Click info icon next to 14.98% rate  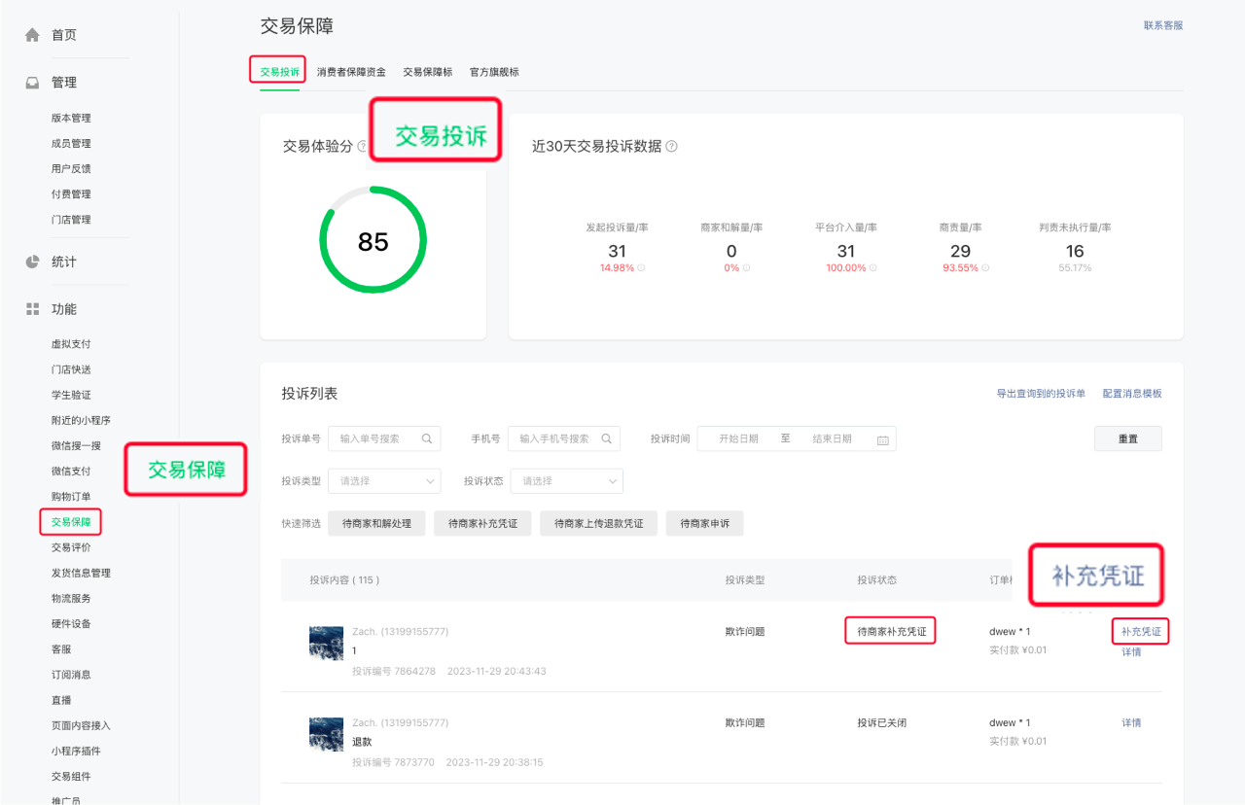641,267
